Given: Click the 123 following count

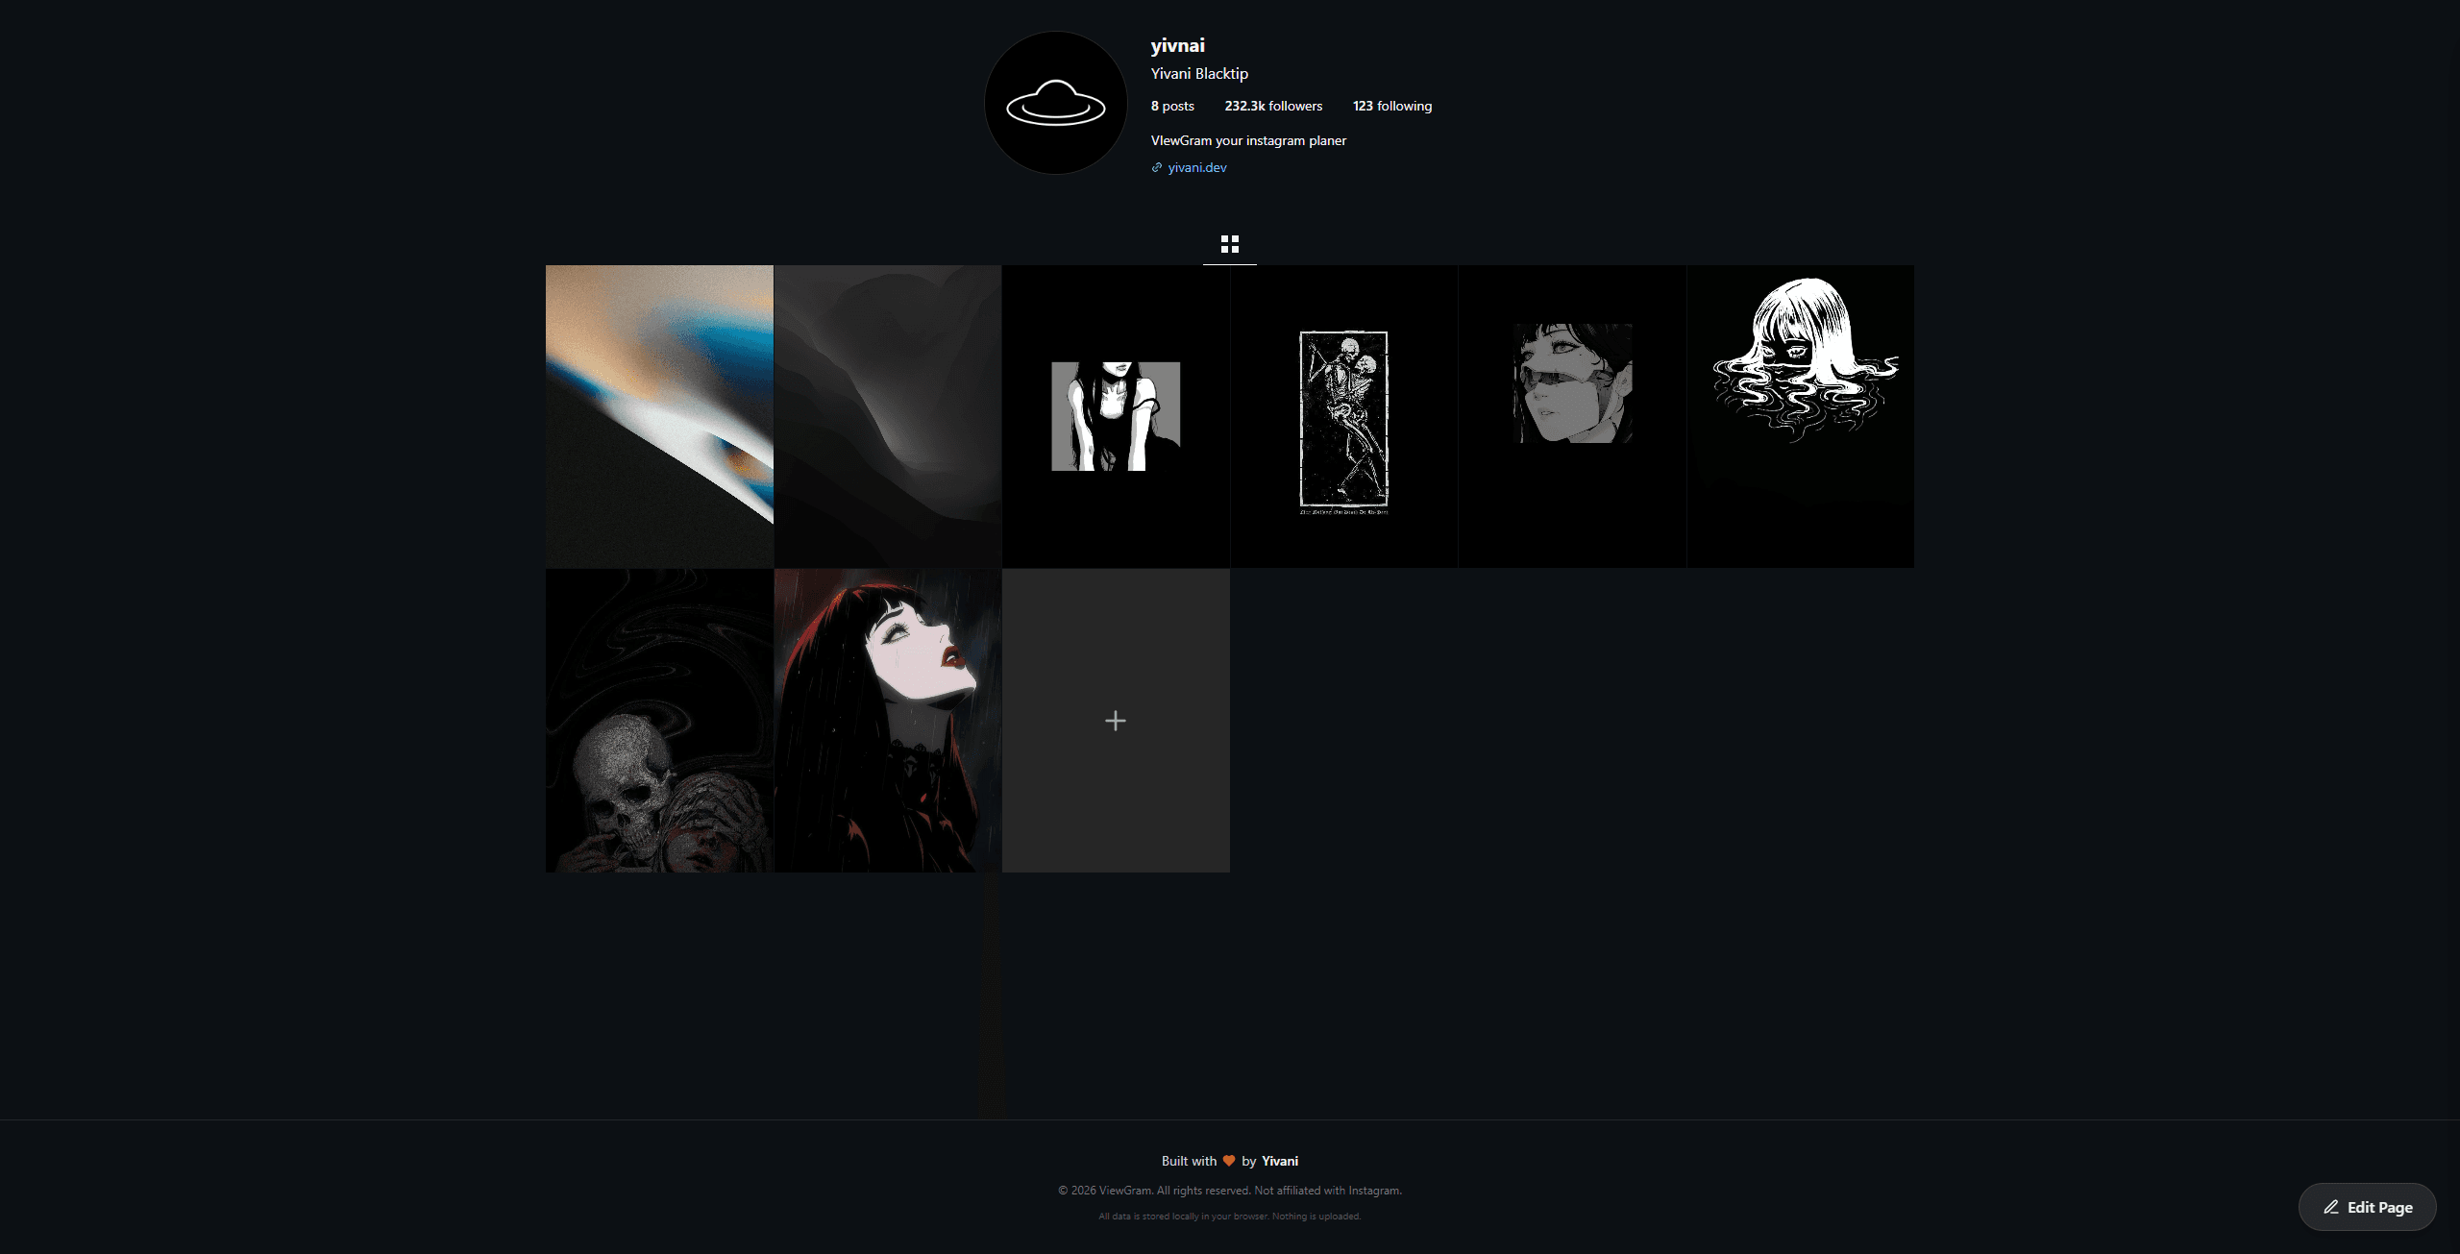Looking at the screenshot, I should pos(1392,106).
